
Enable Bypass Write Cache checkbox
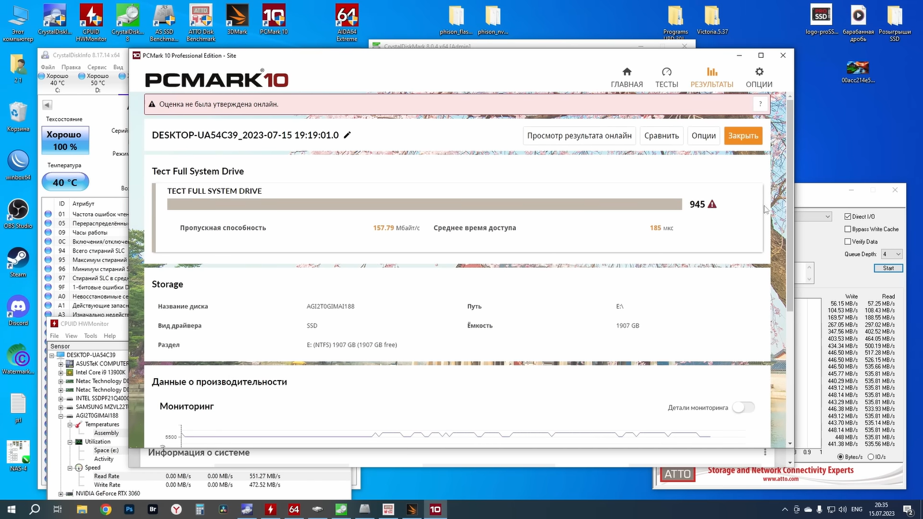click(848, 230)
